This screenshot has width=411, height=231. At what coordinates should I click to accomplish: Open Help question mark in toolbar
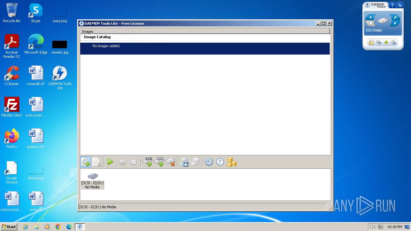tap(220, 162)
